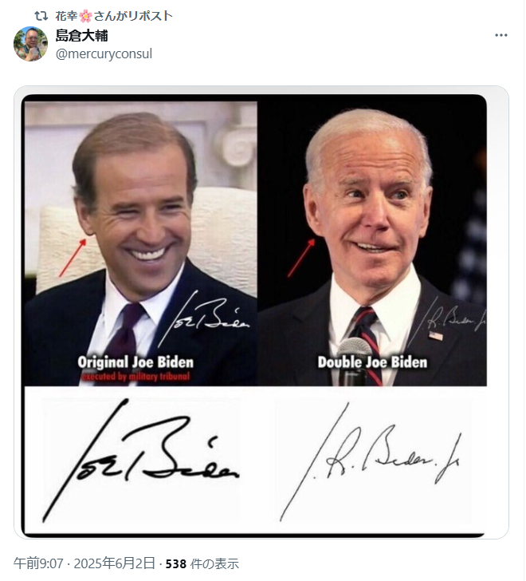Click the red "executed by military tribunal" subtitle

pyautogui.click(x=135, y=377)
